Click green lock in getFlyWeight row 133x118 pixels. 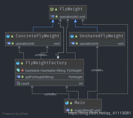click(22, 77)
